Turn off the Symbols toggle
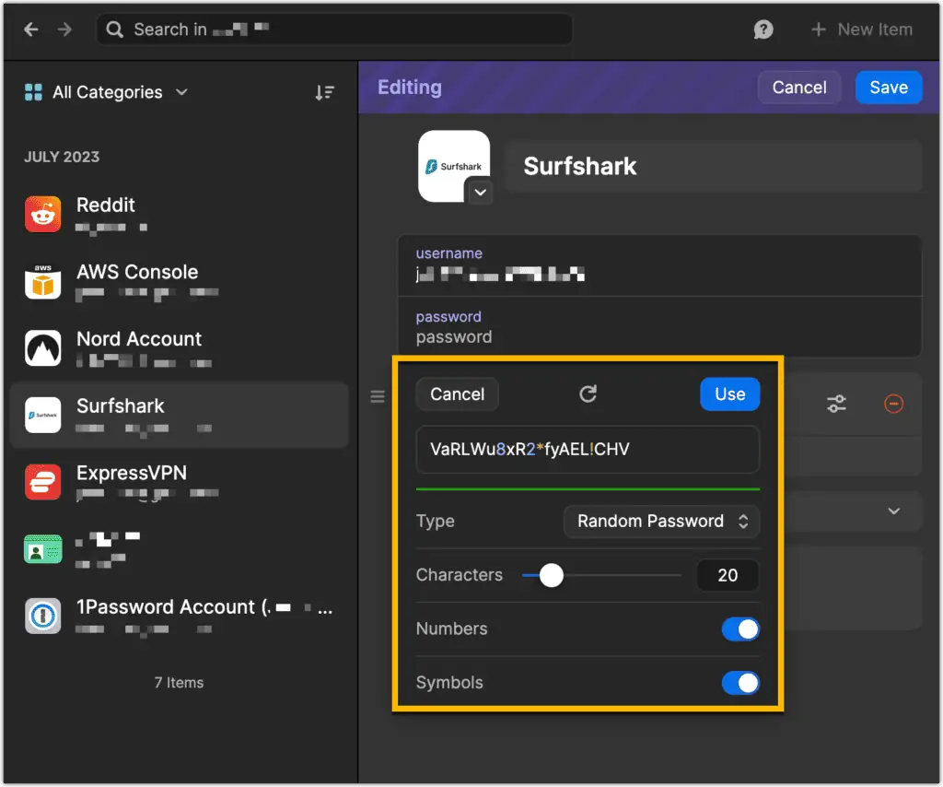 [x=740, y=683]
